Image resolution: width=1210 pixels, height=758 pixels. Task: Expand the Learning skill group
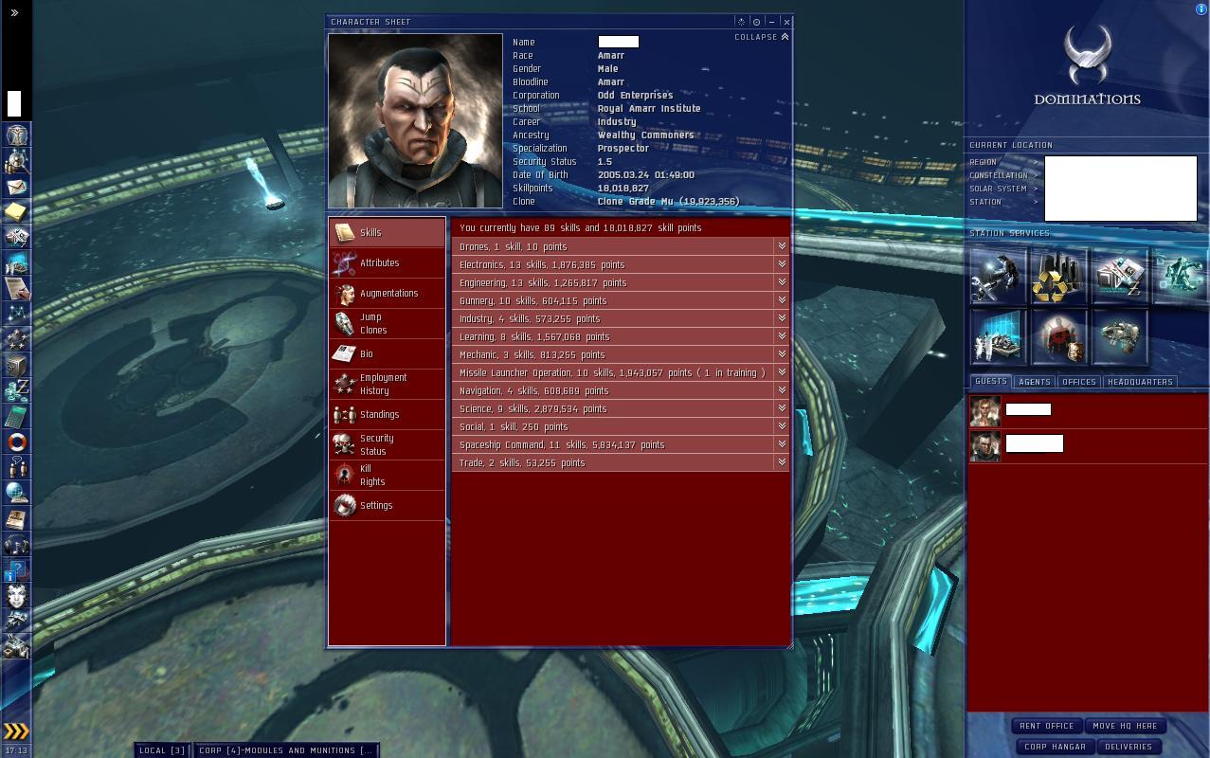coord(782,336)
